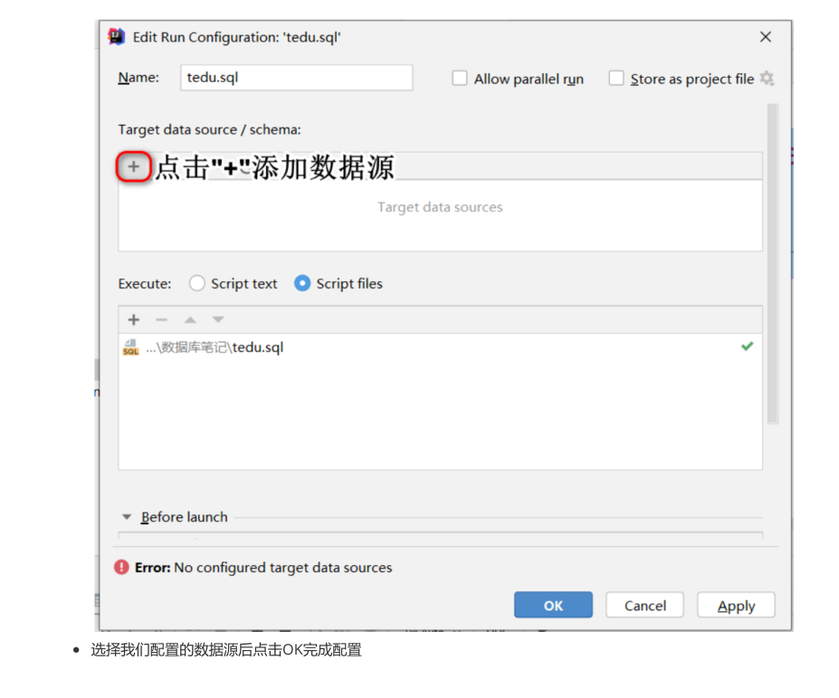Select the tedu.sql script file row
The height and width of the screenshot is (698, 839).
pyautogui.click(x=441, y=347)
